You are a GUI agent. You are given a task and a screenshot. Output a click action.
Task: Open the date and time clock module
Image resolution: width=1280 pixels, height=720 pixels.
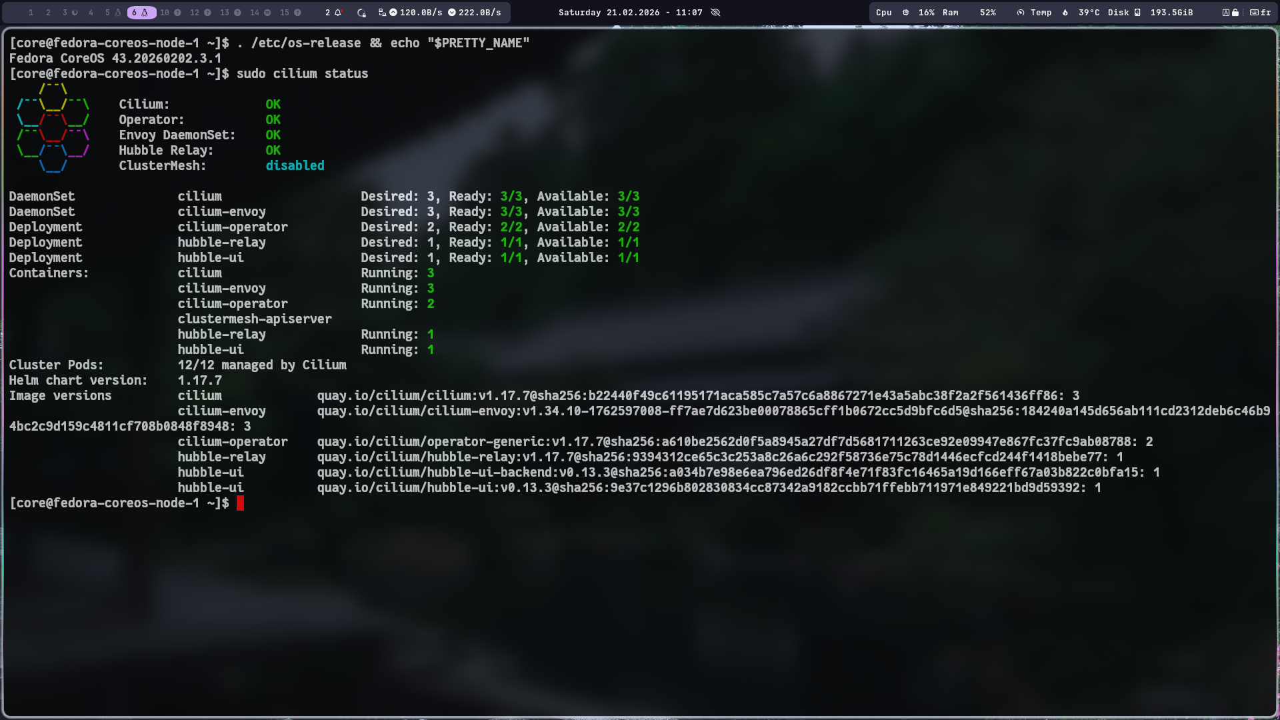[630, 13]
